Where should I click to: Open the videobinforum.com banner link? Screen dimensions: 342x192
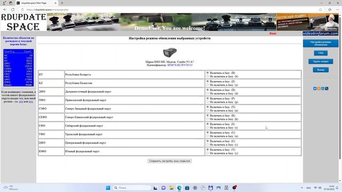[x=321, y=33]
